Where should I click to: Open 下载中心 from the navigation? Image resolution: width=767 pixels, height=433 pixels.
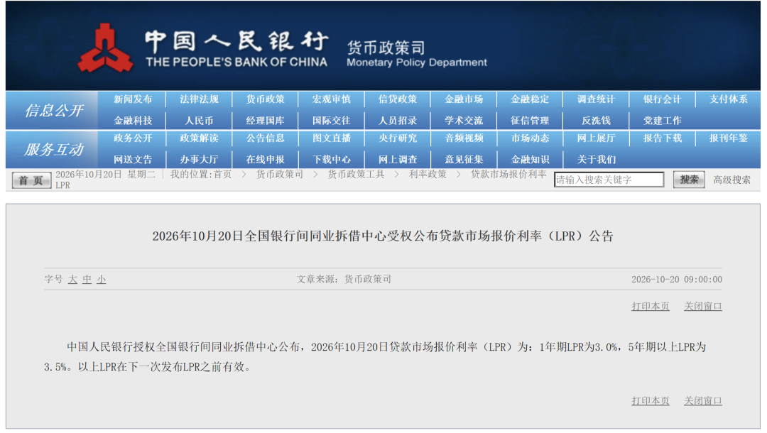click(331, 159)
